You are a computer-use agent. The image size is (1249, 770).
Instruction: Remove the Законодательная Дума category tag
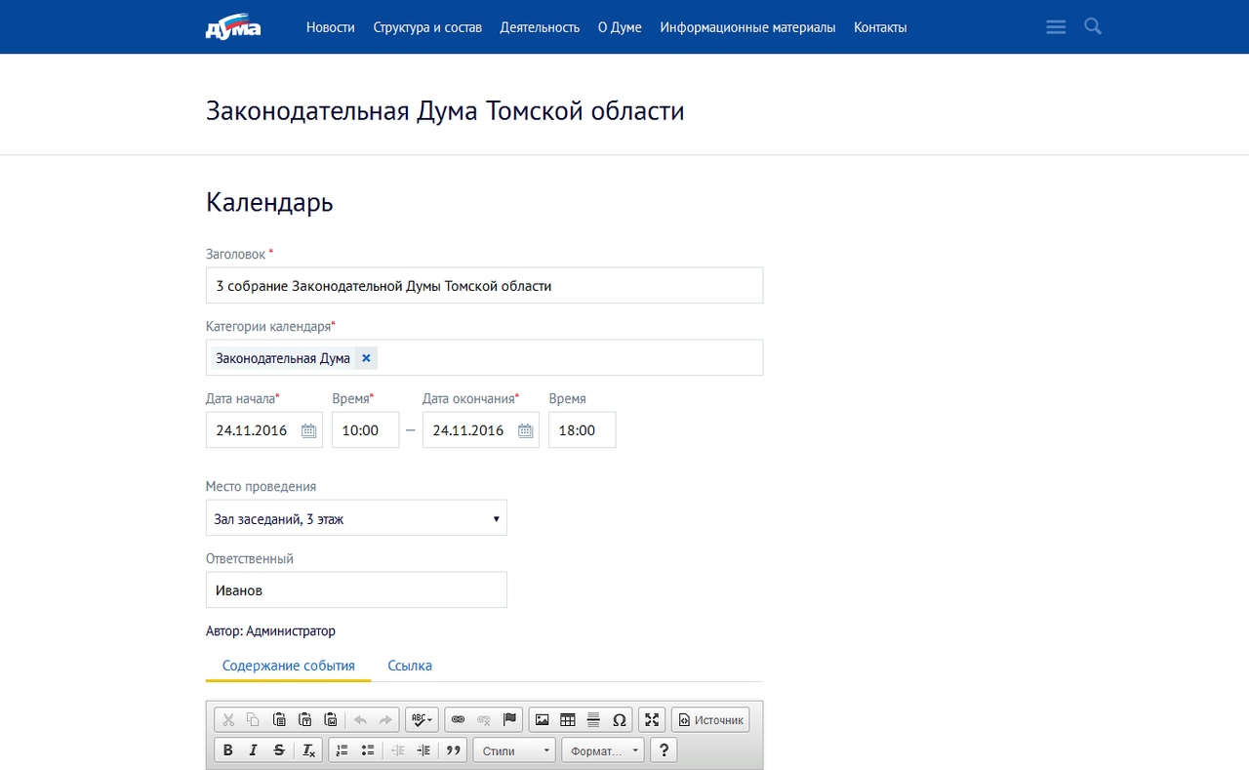(366, 358)
